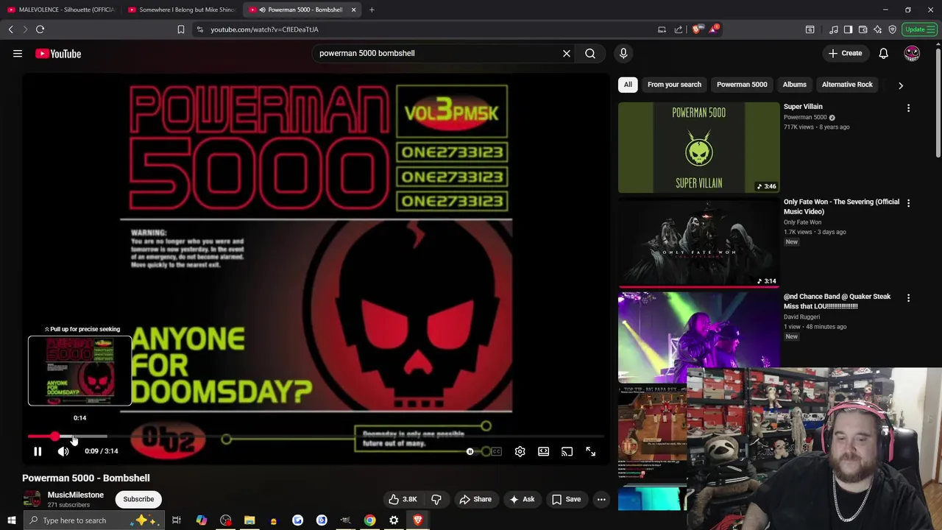Select Alternative Rock filter chip
942x530 pixels.
pyautogui.click(x=847, y=85)
